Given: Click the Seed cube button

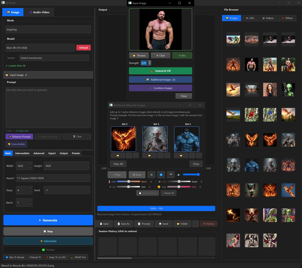Looking at the screenshot, I should pyautogui.click(x=163, y=224).
